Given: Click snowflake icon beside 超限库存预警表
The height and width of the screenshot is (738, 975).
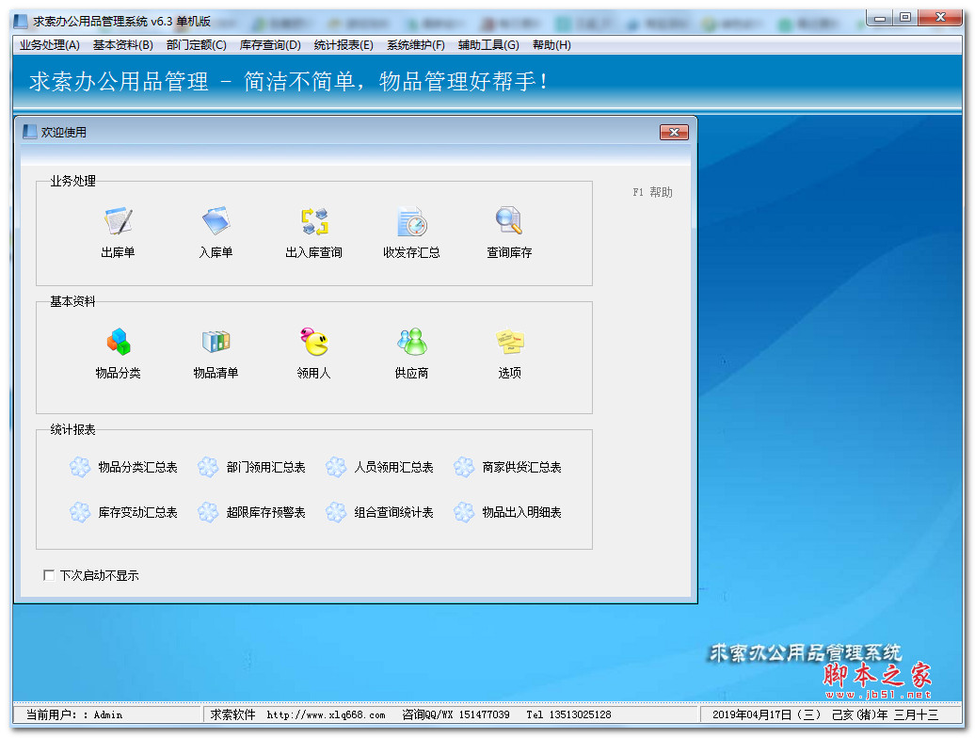Looking at the screenshot, I should pos(208,512).
